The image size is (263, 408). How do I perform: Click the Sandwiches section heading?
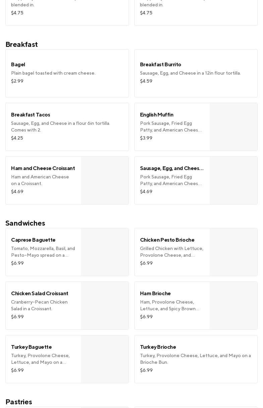[x=25, y=223]
